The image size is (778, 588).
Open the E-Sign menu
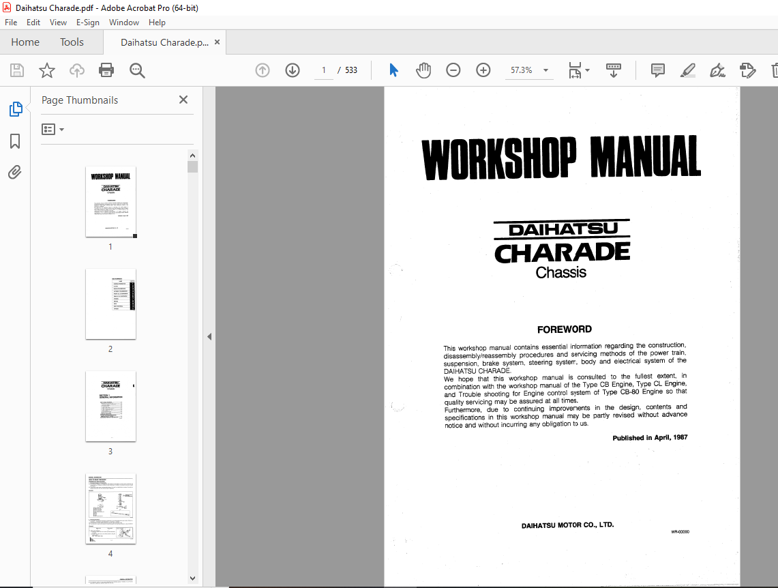coord(88,23)
